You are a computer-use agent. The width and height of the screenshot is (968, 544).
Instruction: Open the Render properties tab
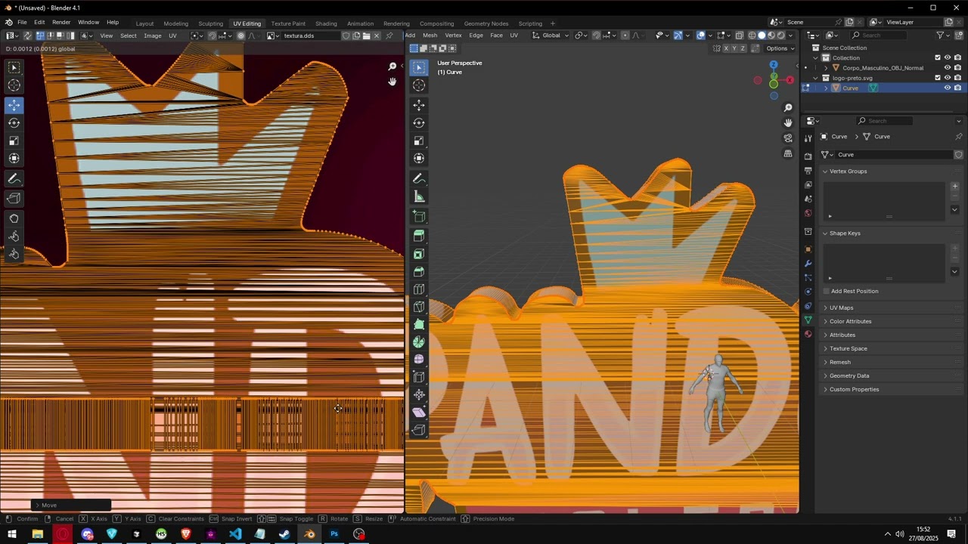coord(808,156)
